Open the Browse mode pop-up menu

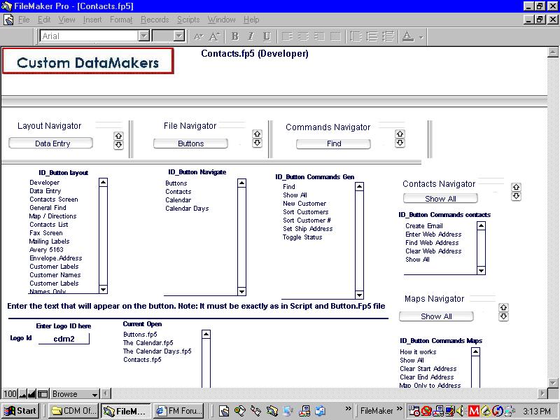coord(75,394)
